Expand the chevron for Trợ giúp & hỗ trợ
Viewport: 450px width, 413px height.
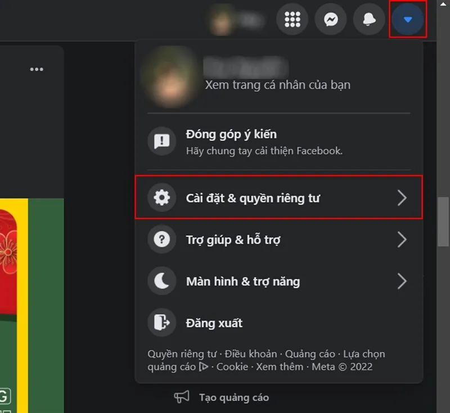[x=403, y=239]
